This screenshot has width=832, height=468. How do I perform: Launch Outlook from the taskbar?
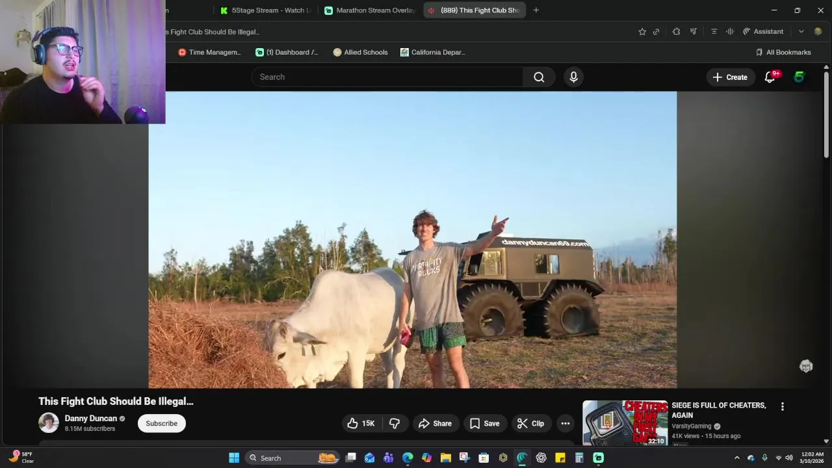click(x=369, y=458)
